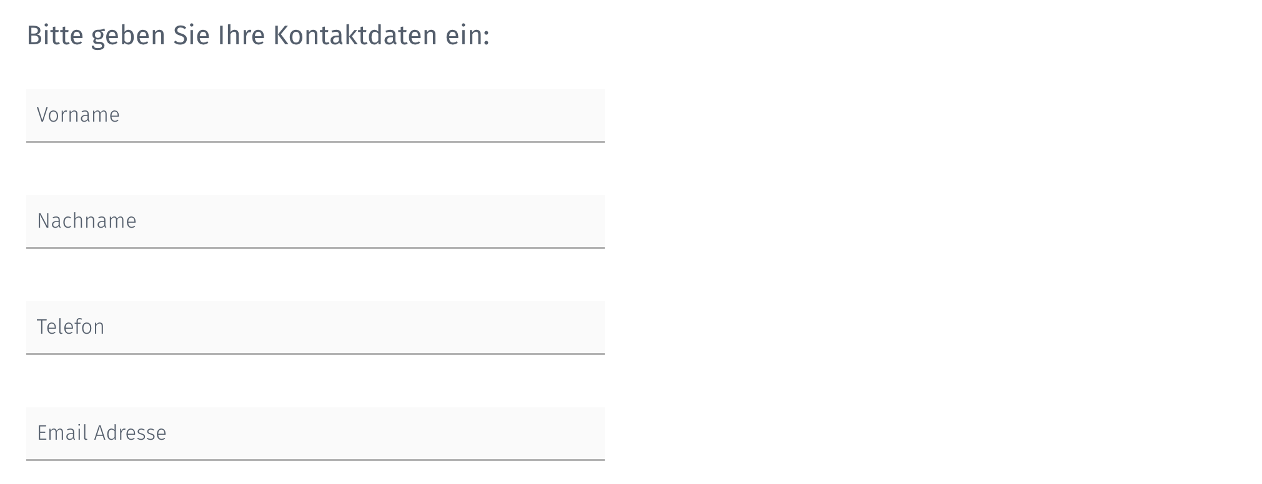The height and width of the screenshot is (484, 1262).
Task: Click the Email Adresse input field
Action: 315,433
